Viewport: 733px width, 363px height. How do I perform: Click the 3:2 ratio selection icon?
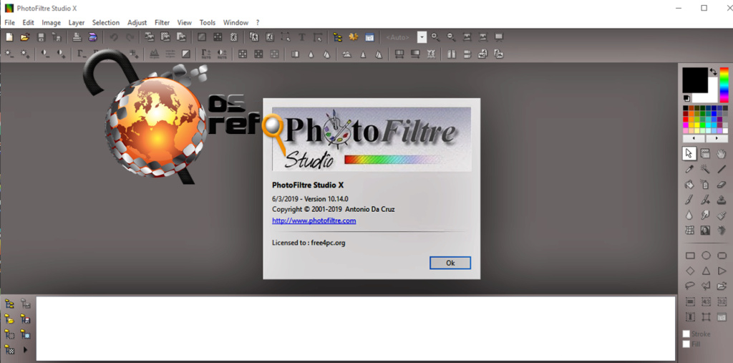(722, 301)
